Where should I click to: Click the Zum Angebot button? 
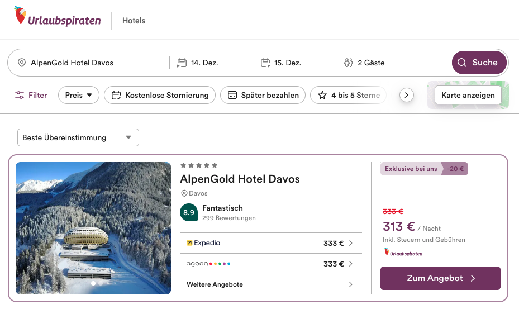[440, 278]
